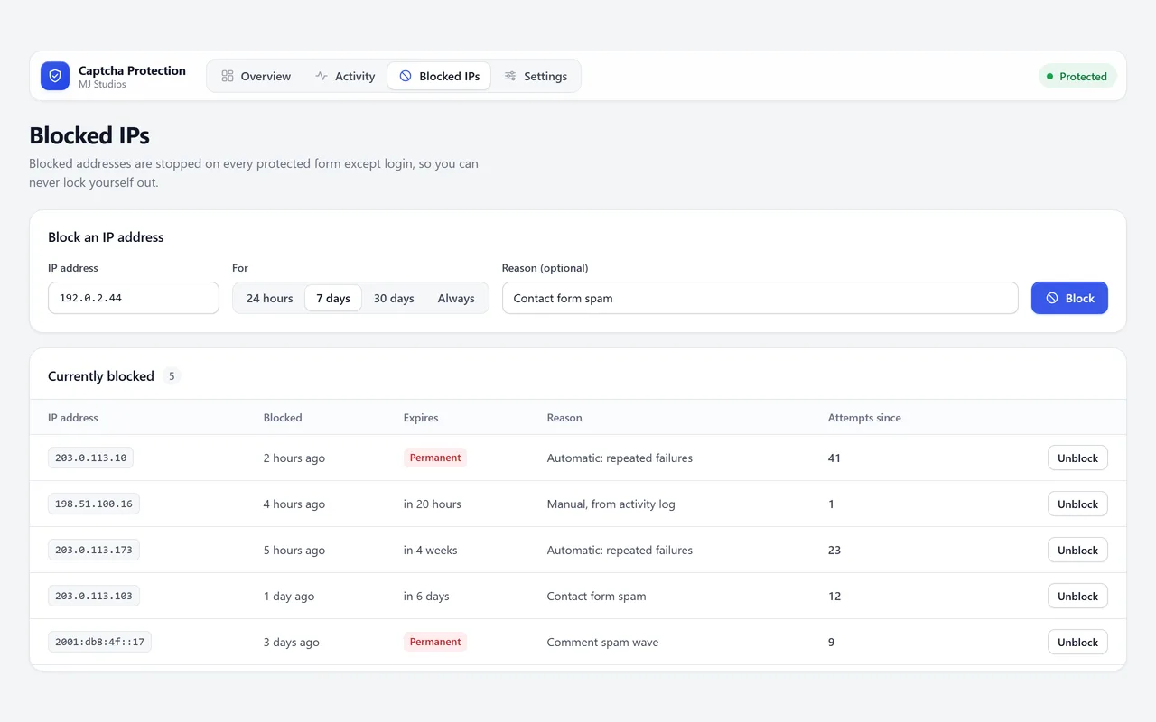Click the Overview grid icon
This screenshot has width=1156, height=722.
point(228,76)
